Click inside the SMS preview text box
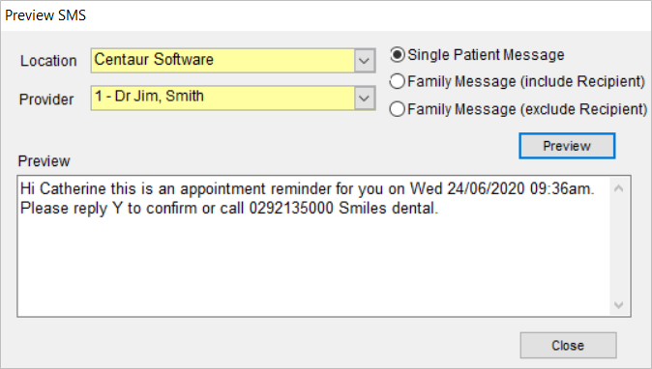The width and height of the screenshot is (652, 369). tap(313, 246)
